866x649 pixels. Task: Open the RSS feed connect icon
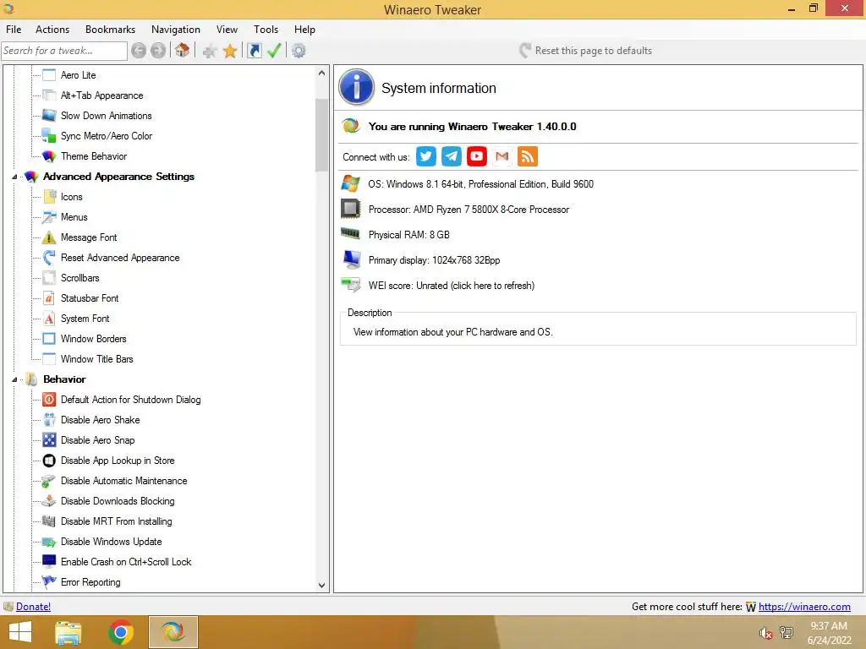[528, 156]
